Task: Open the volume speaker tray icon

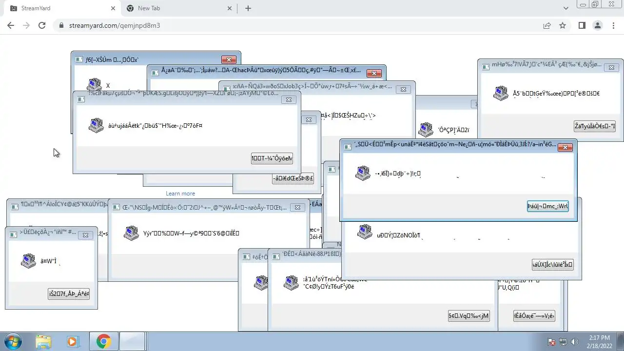Action: [x=574, y=342]
